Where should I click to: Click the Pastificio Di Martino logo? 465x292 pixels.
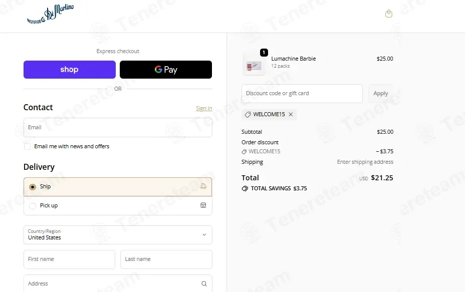[x=51, y=14]
